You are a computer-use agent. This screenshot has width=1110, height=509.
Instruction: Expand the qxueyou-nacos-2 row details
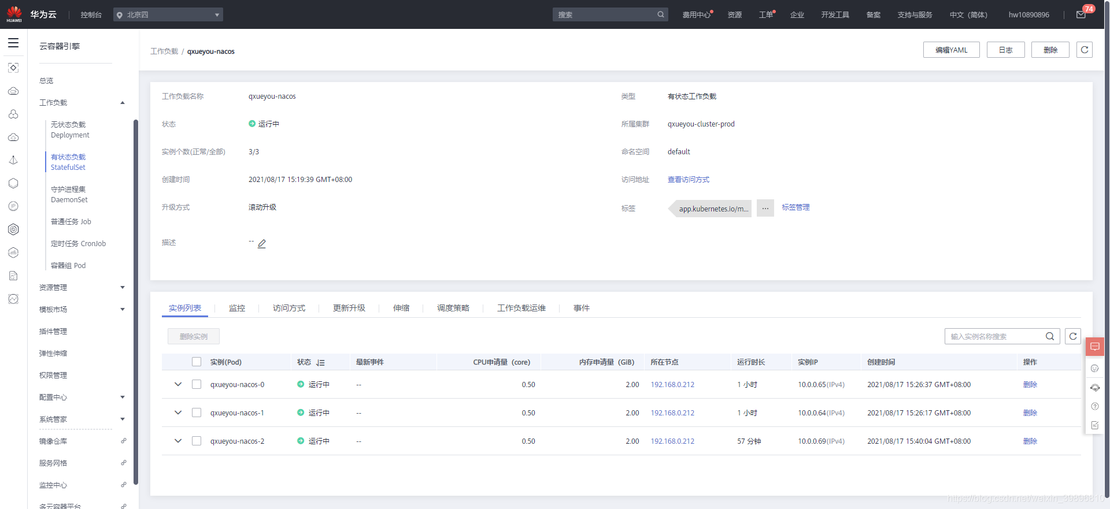178,441
